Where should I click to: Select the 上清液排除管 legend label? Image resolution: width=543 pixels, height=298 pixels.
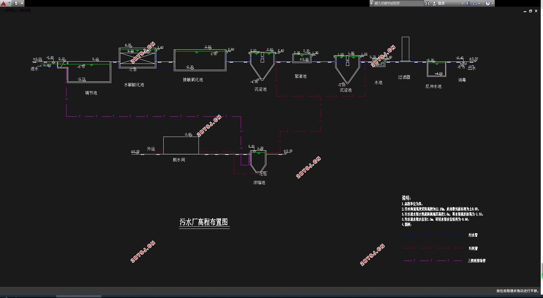(477, 261)
